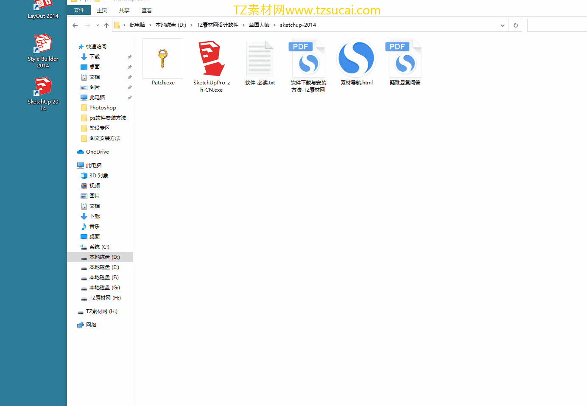Refresh the current folder view
Viewport: 587px width, 406px height.
coord(516,25)
